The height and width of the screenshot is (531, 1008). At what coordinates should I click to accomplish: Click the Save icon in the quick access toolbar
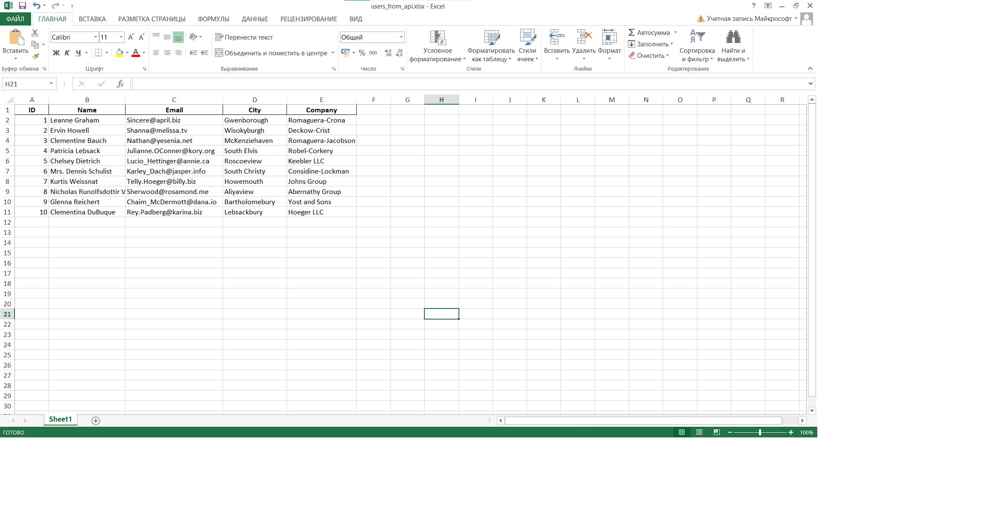23,6
